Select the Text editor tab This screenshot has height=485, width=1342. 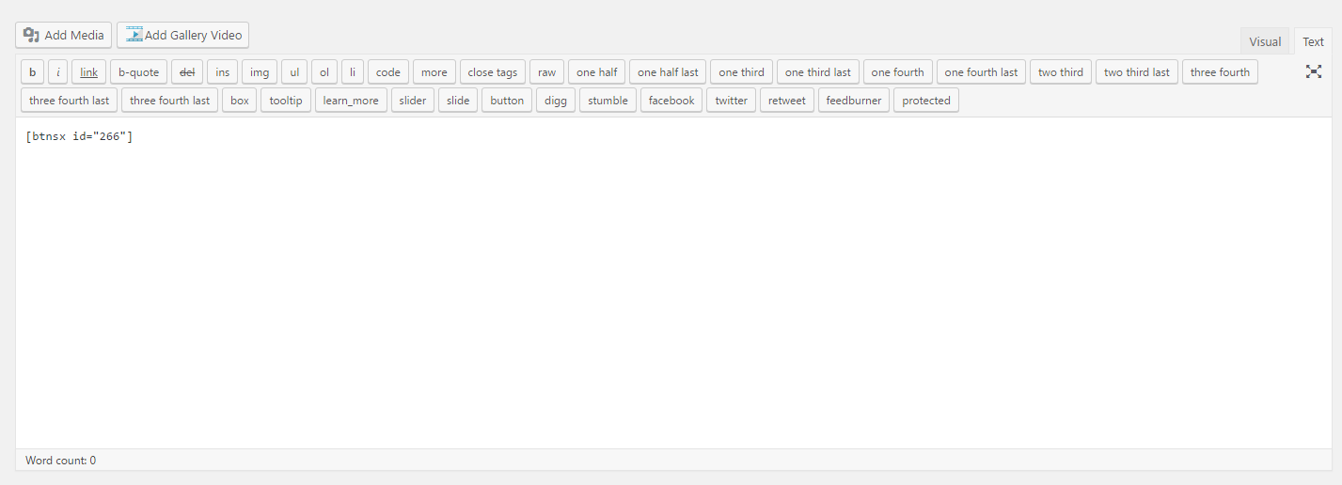(1313, 41)
